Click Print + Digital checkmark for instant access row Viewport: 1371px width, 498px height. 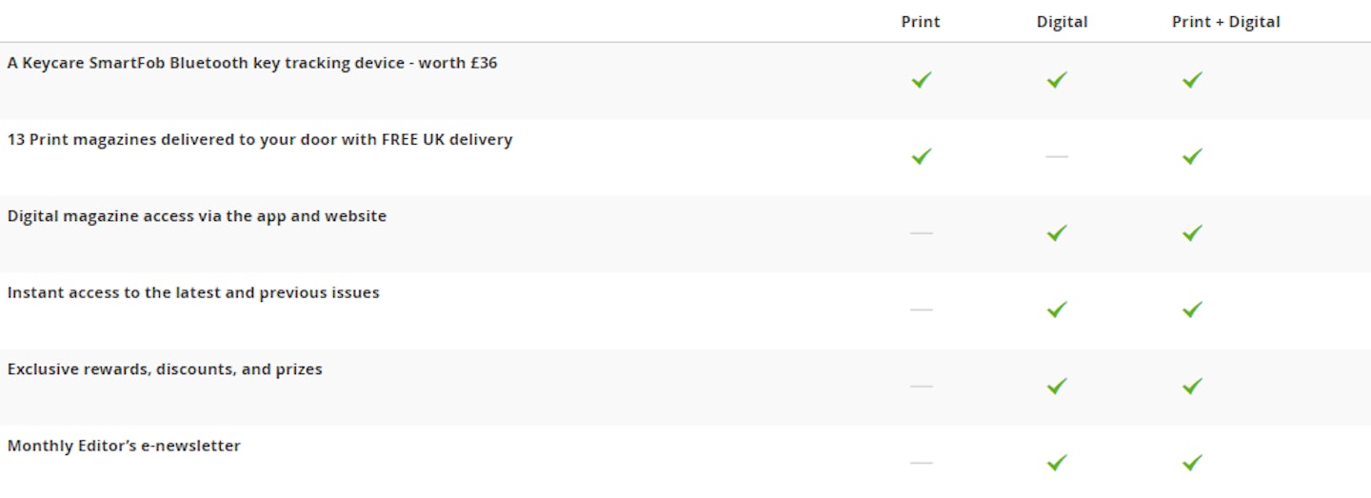click(1192, 309)
